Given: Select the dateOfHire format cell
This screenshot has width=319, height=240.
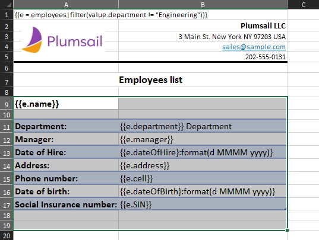Looking at the screenshot, I should 203,152.
